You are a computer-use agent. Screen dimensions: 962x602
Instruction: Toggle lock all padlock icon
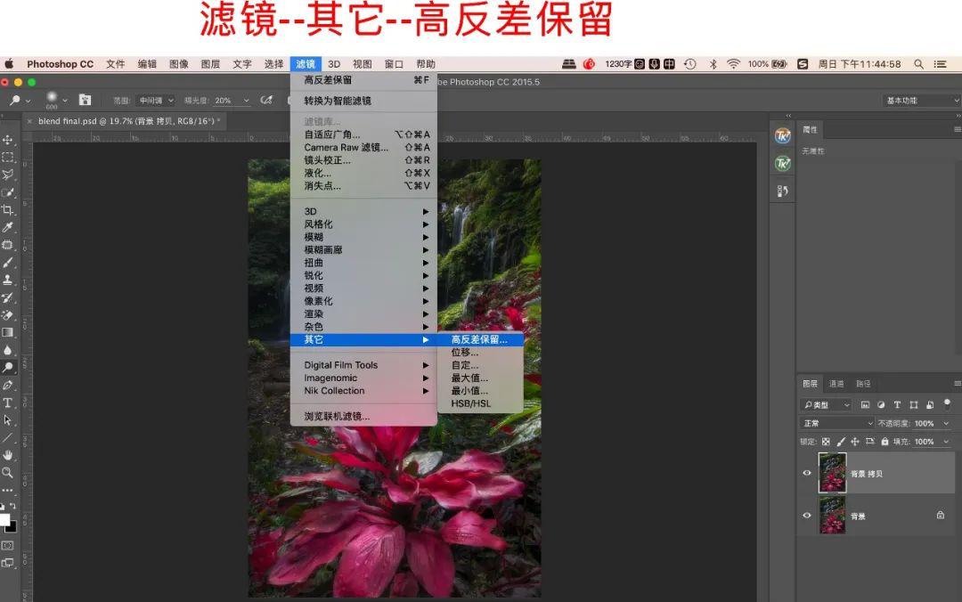point(885,441)
